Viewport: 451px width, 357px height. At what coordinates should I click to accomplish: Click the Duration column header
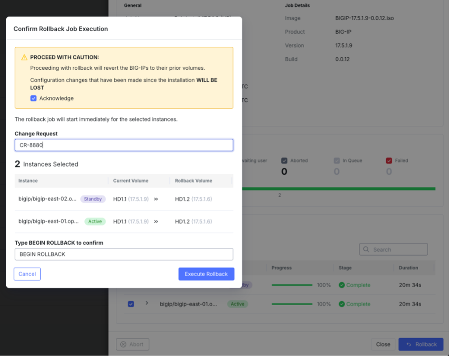coord(409,268)
